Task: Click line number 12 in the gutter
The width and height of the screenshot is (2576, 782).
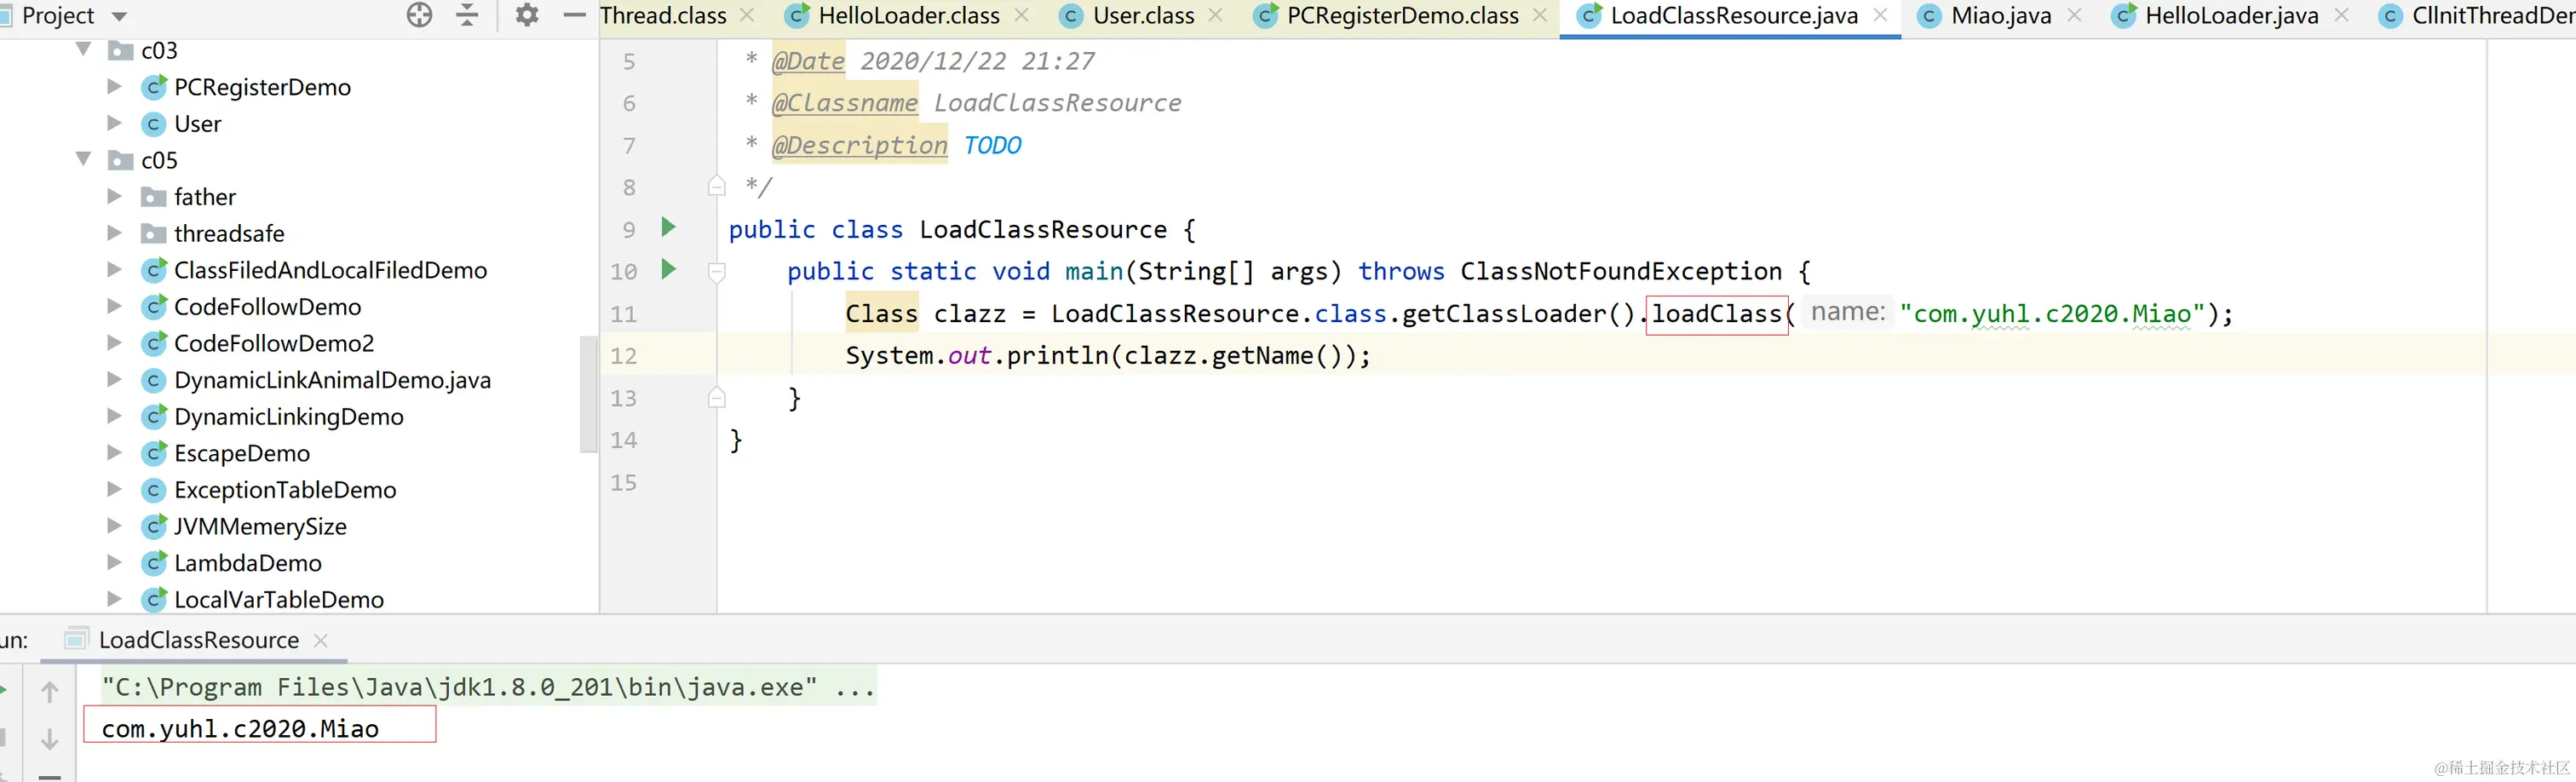Action: (624, 356)
